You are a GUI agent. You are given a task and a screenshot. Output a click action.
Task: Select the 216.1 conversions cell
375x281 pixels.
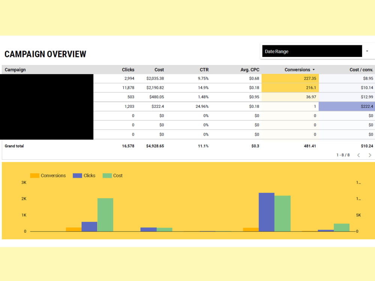[290, 88]
